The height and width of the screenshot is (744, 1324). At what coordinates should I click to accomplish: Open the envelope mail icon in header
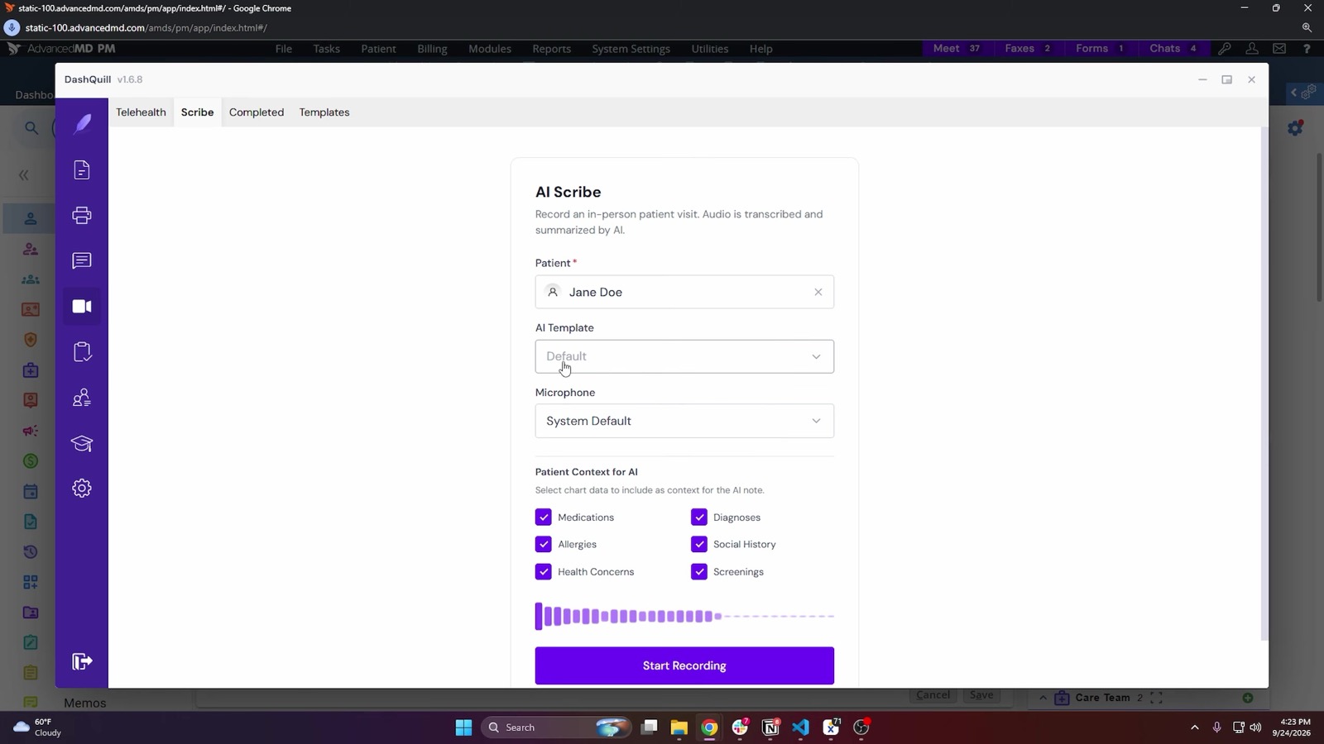coord(1279,49)
